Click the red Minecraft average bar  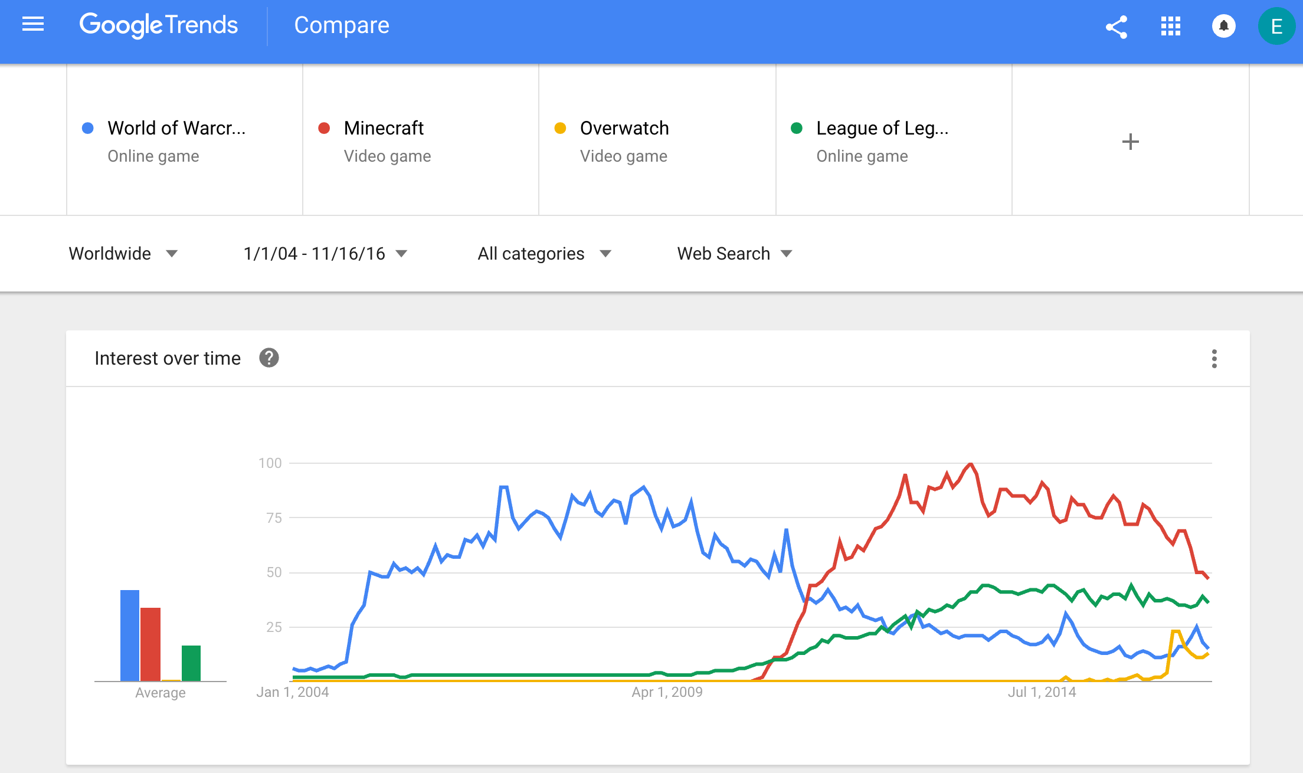(x=150, y=644)
